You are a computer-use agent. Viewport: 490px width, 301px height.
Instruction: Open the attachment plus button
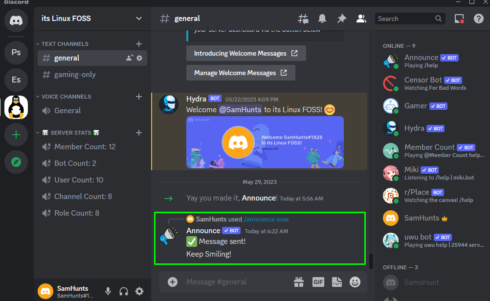[x=173, y=282]
